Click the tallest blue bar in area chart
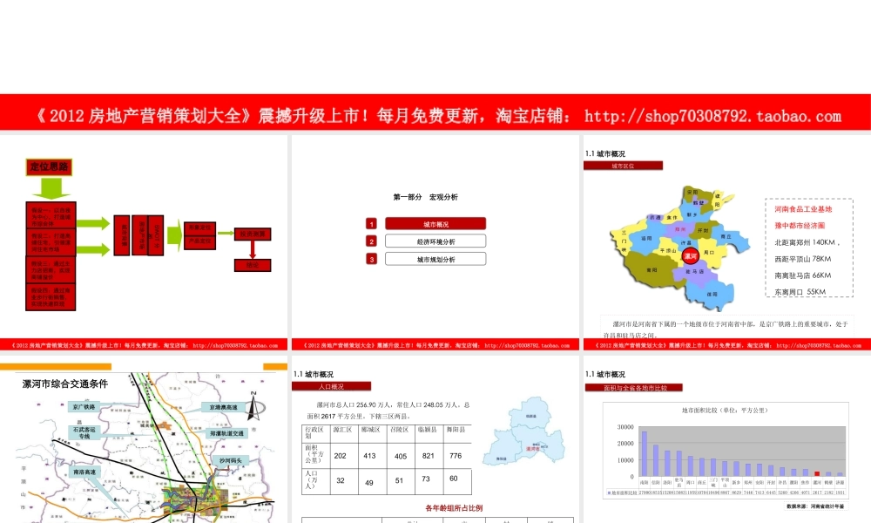 (645, 453)
